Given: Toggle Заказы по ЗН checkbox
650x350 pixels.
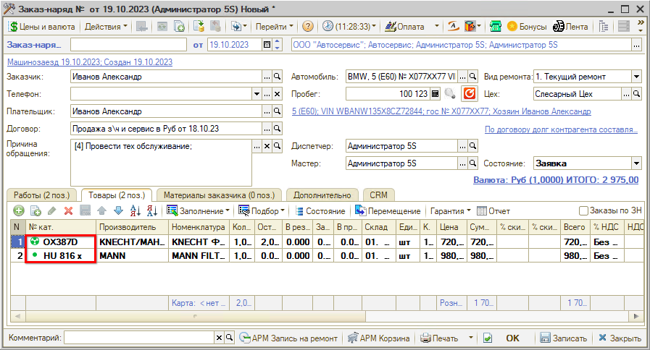Looking at the screenshot, I should pyautogui.click(x=583, y=210).
